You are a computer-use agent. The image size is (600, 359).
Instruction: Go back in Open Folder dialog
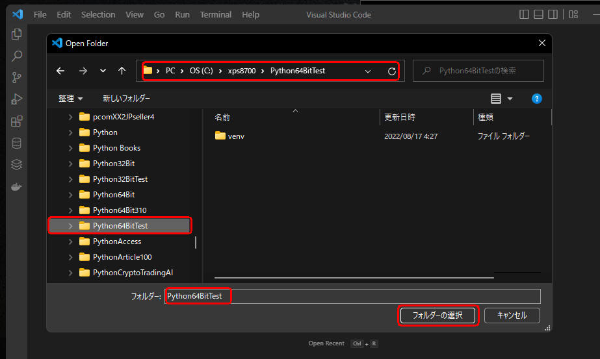[x=60, y=71]
